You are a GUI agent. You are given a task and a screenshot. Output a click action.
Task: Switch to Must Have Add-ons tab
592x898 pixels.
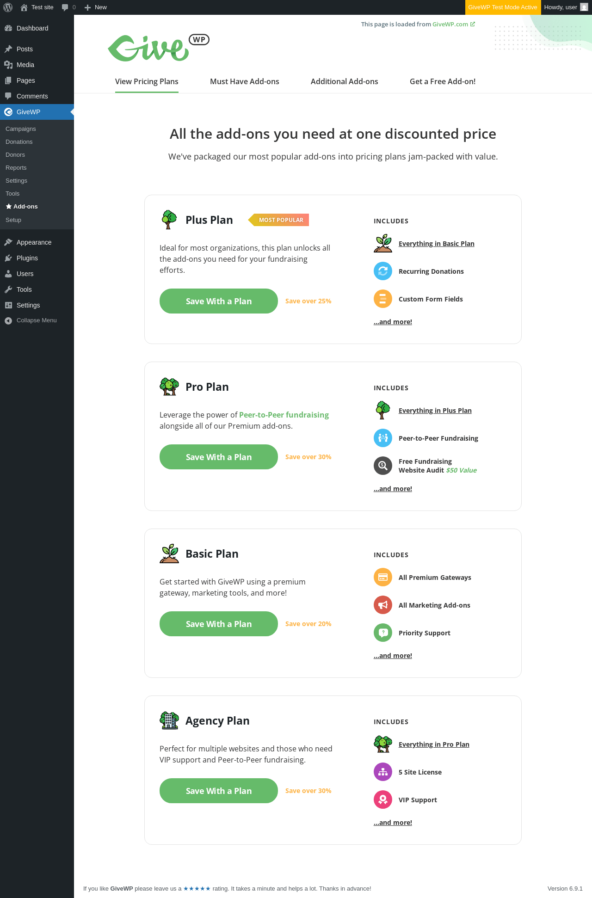tap(245, 81)
